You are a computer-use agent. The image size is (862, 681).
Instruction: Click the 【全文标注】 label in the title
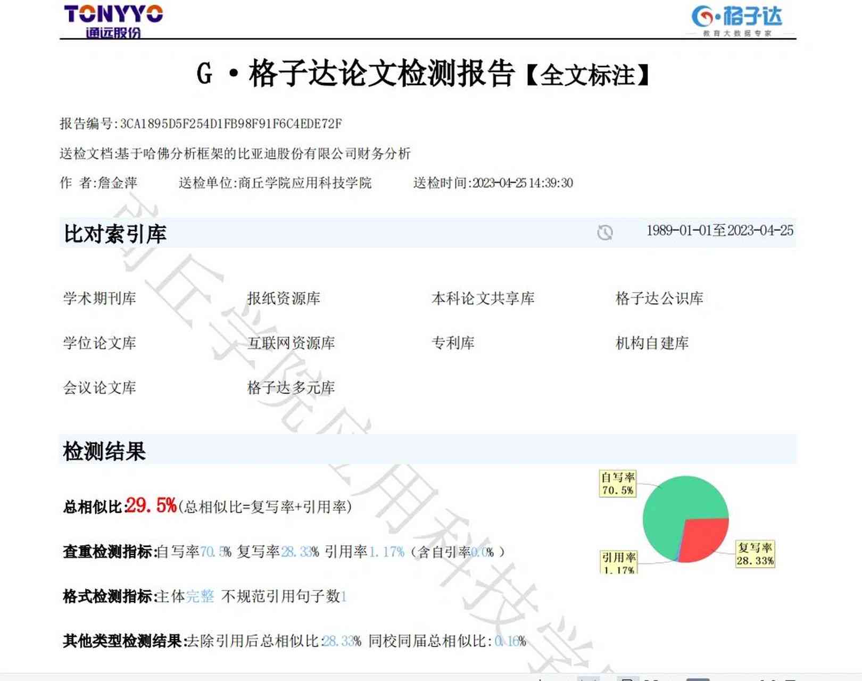[587, 75]
